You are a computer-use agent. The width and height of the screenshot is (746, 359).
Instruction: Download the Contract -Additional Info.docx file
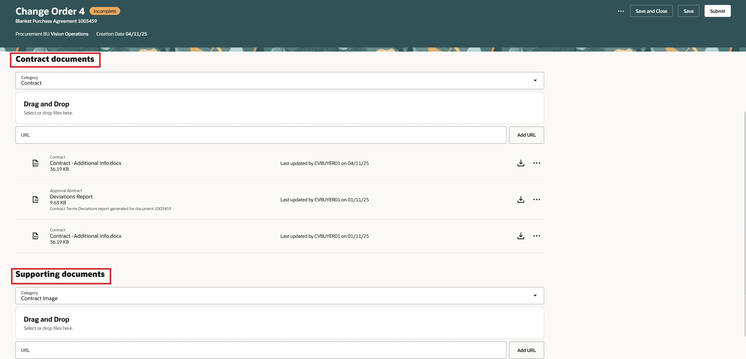(521, 163)
